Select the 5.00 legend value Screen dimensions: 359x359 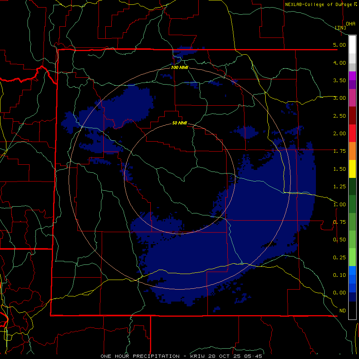pos(339,45)
